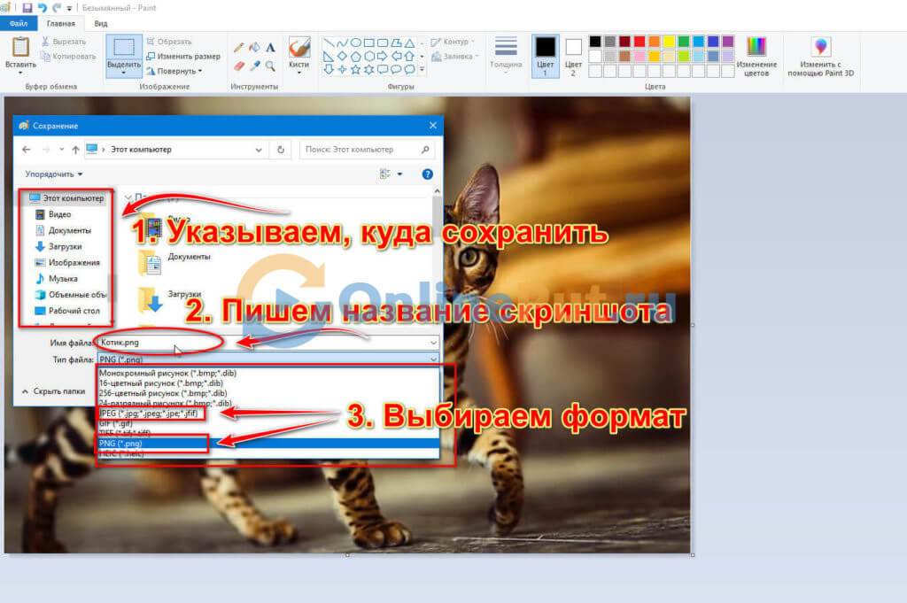Choose JPEG format from the list
The height and width of the screenshot is (603, 907).
click(151, 414)
